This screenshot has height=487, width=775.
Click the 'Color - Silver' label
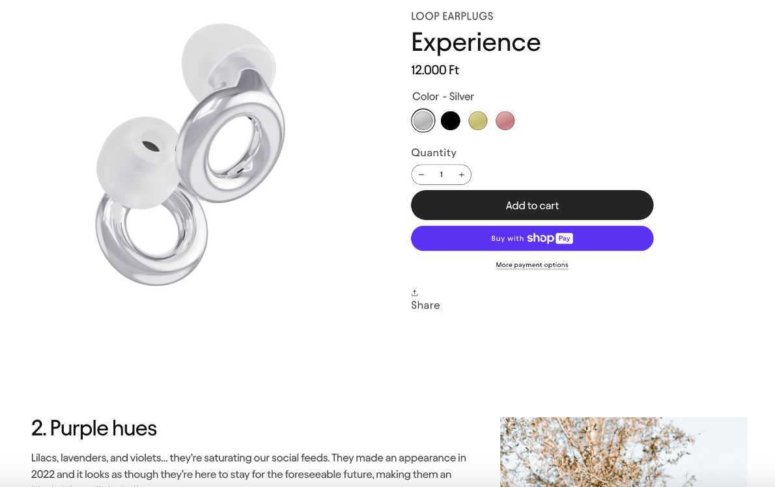(x=444, y=96)
